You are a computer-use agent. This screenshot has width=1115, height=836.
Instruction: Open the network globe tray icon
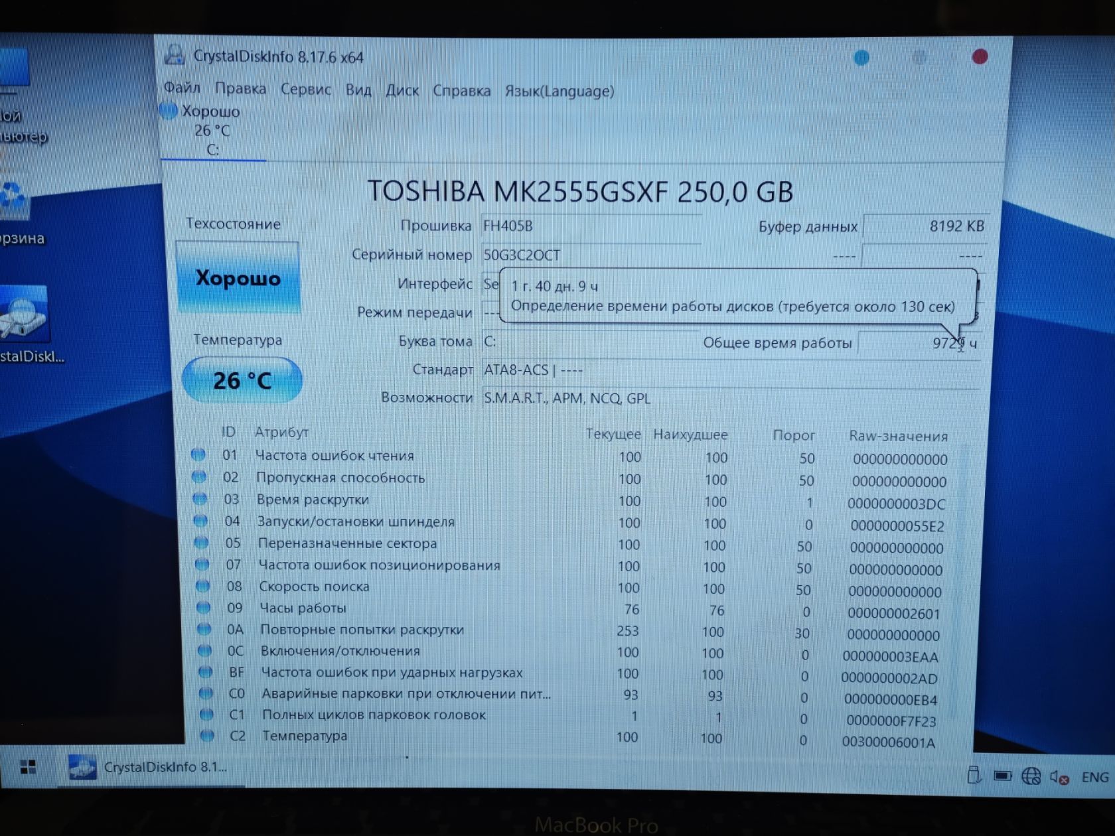point(1031,776)
